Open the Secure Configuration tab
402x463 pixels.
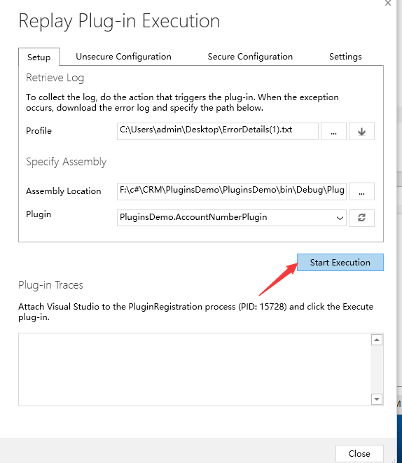pos(250,57)
